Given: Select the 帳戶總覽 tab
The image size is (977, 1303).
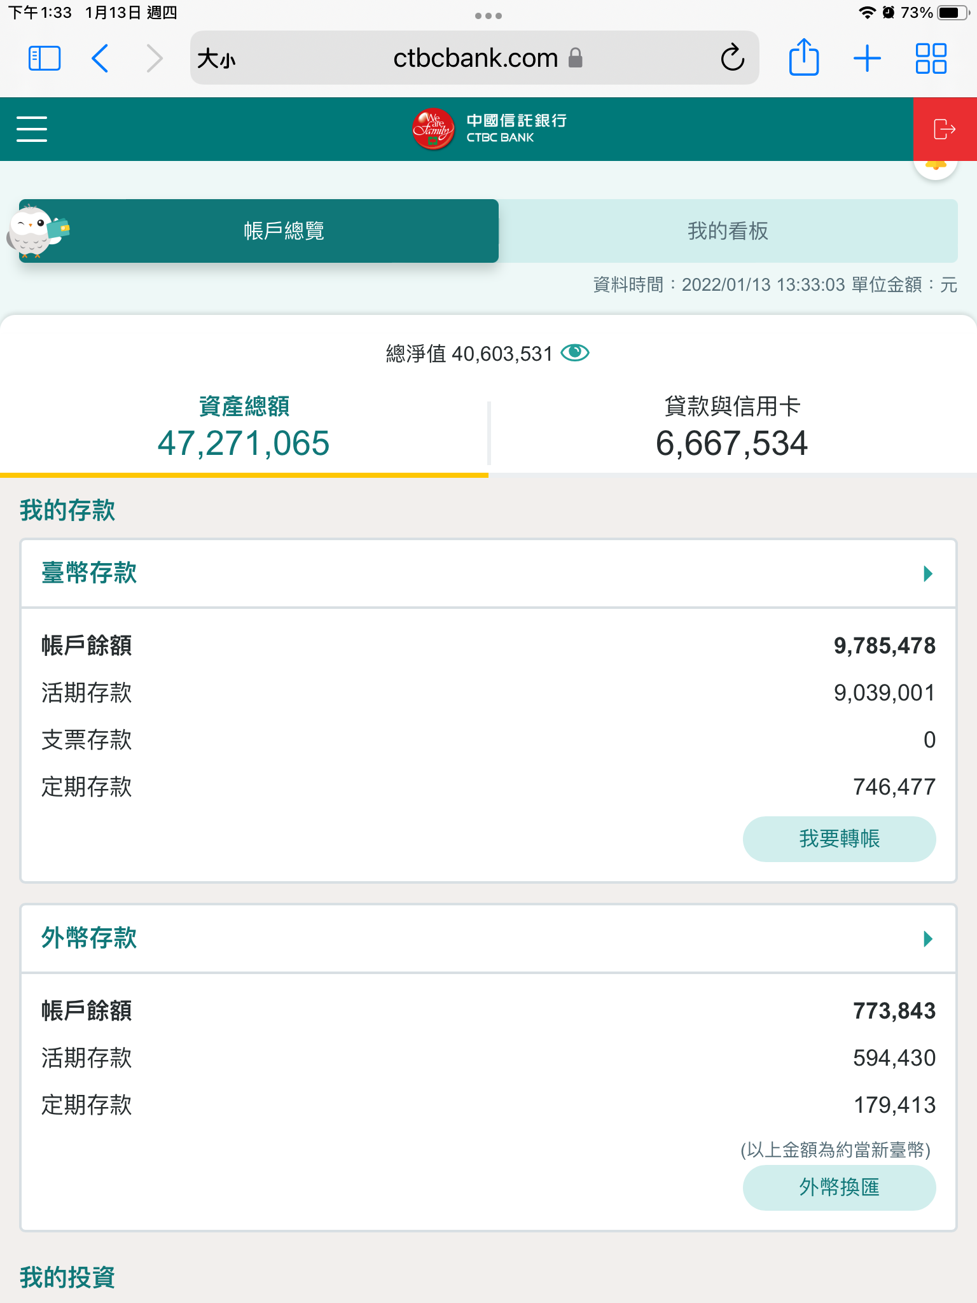Looking at the screenshot, I should pyautogui.click(x=284, y=231).
